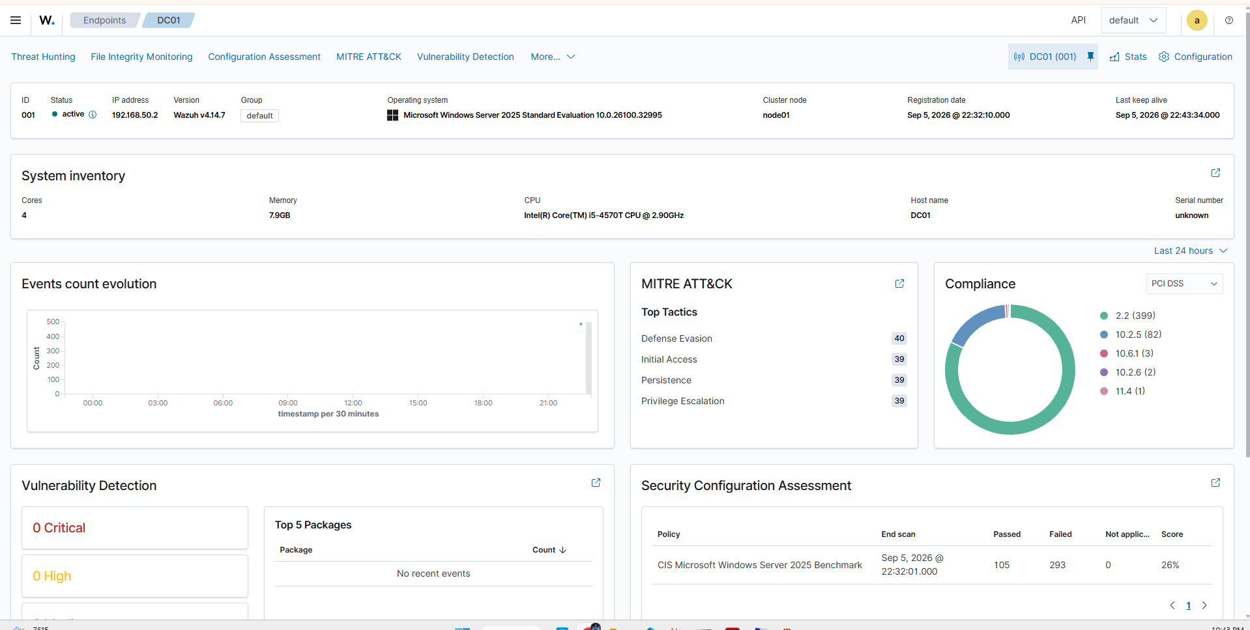
Task: Click the Wazuh logo
Action: coord(47,20)
